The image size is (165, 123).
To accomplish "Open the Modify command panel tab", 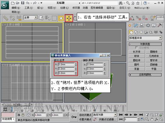I will pyautogui.click(x=136, y=26).
